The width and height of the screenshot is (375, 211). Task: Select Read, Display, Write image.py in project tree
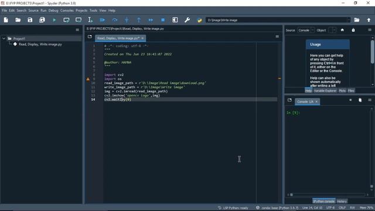click(x=40, y=45)
